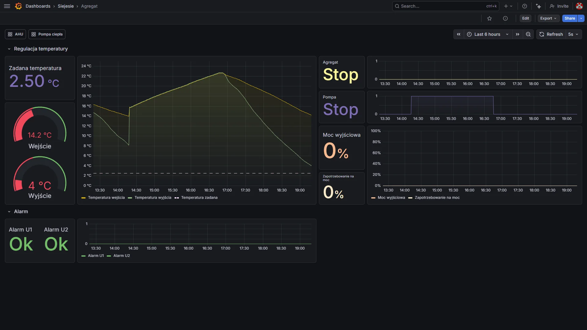This screenshot has width=587, height=330.
Task: Select Siejesie in the breadcrumb trail
Action: coord(66,6)
